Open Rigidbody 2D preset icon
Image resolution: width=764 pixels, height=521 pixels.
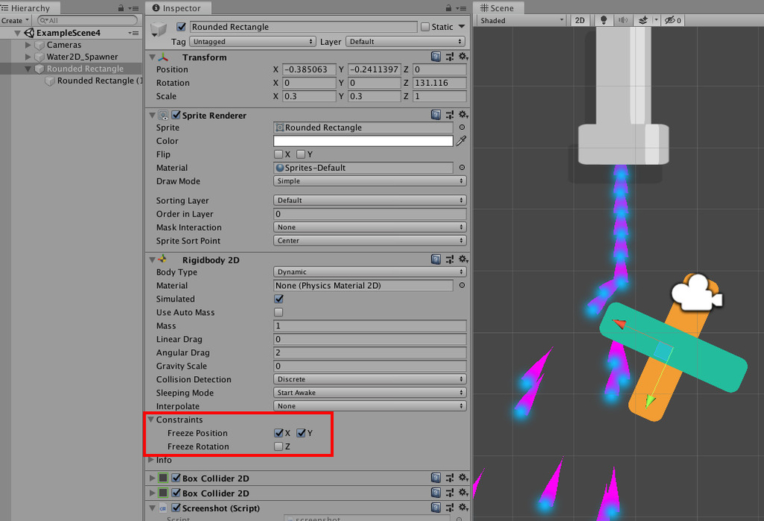coord(449,259)
